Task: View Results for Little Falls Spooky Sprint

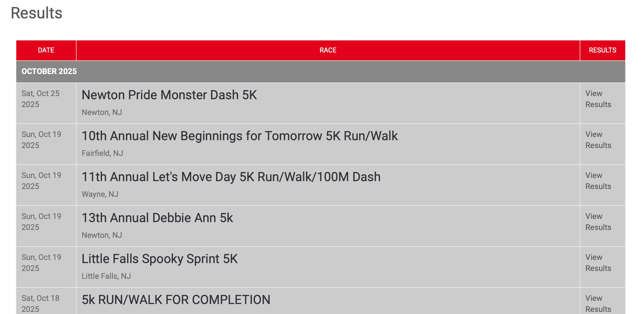Action: coord(598,263)
